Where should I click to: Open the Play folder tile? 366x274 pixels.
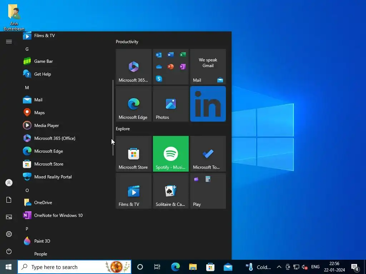tap(208, 191)
